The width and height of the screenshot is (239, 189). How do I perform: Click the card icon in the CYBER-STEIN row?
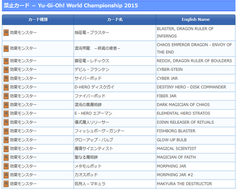6,70
